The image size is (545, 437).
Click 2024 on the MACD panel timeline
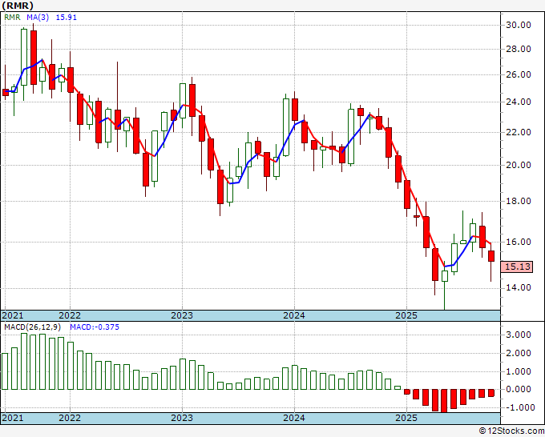click(294, 418)
